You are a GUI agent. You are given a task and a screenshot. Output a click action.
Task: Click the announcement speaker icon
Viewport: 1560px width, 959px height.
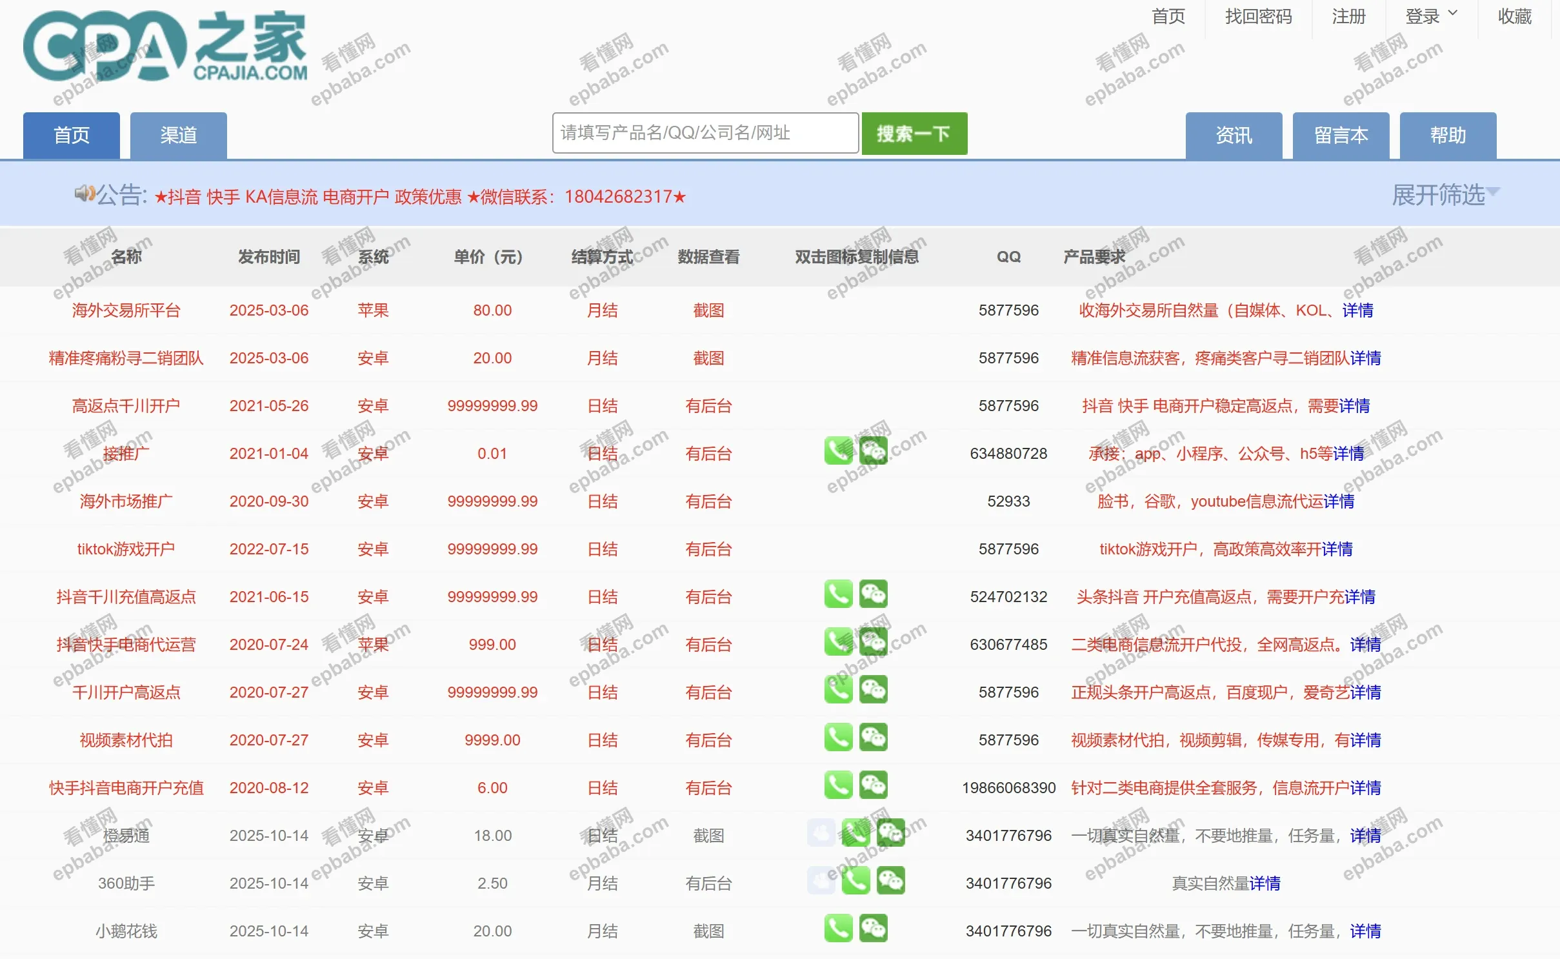tap(85, 193)
